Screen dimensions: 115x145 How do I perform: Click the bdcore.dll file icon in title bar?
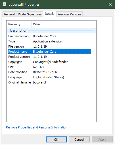[5, 4]
